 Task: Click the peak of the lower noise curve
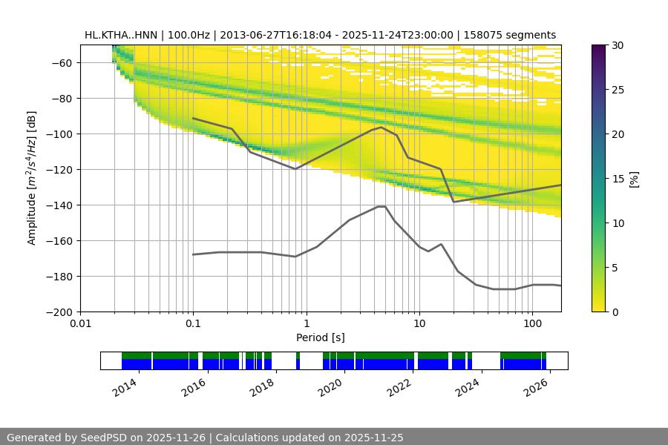(382, 206)
